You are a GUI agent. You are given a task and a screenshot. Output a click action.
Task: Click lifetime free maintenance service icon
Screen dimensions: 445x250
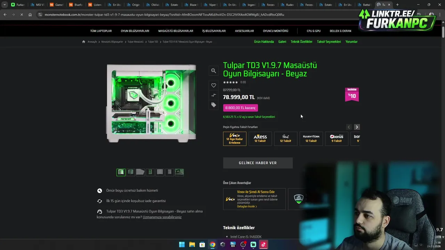pyautogui.click(x=99, y=191)
